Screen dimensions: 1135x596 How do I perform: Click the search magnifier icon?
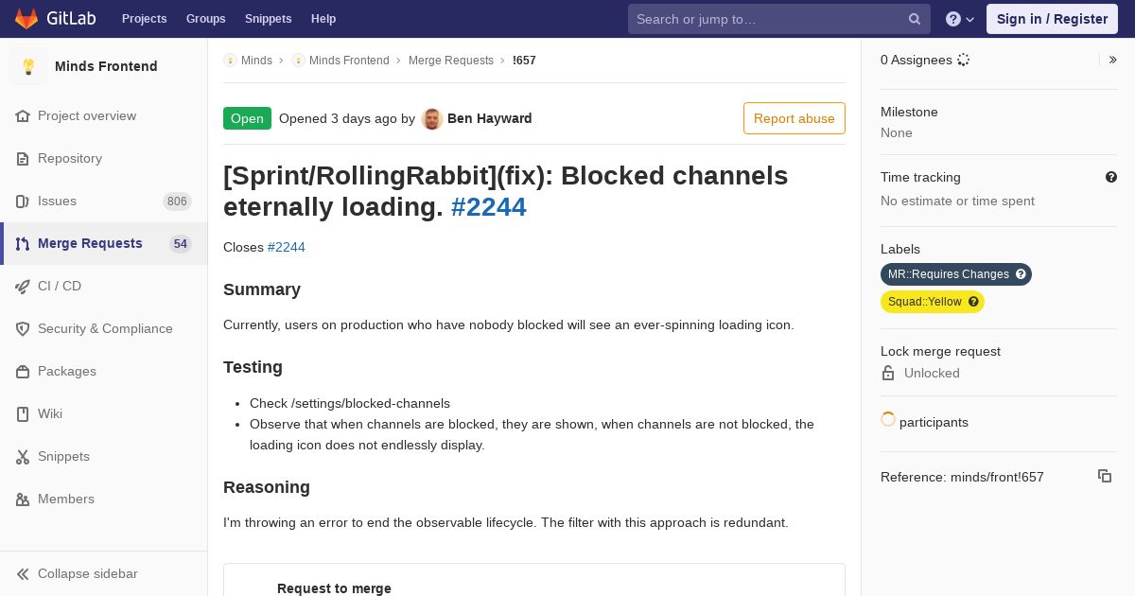tap(915, 19)
